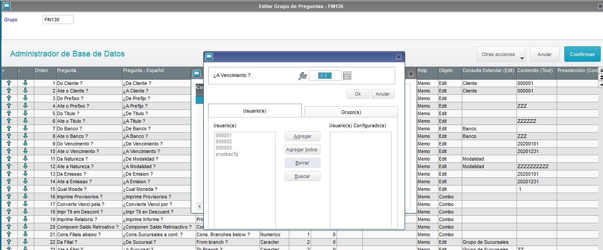
Task: Close the middle dialog behind the front one
Action: tap(411, 74)
